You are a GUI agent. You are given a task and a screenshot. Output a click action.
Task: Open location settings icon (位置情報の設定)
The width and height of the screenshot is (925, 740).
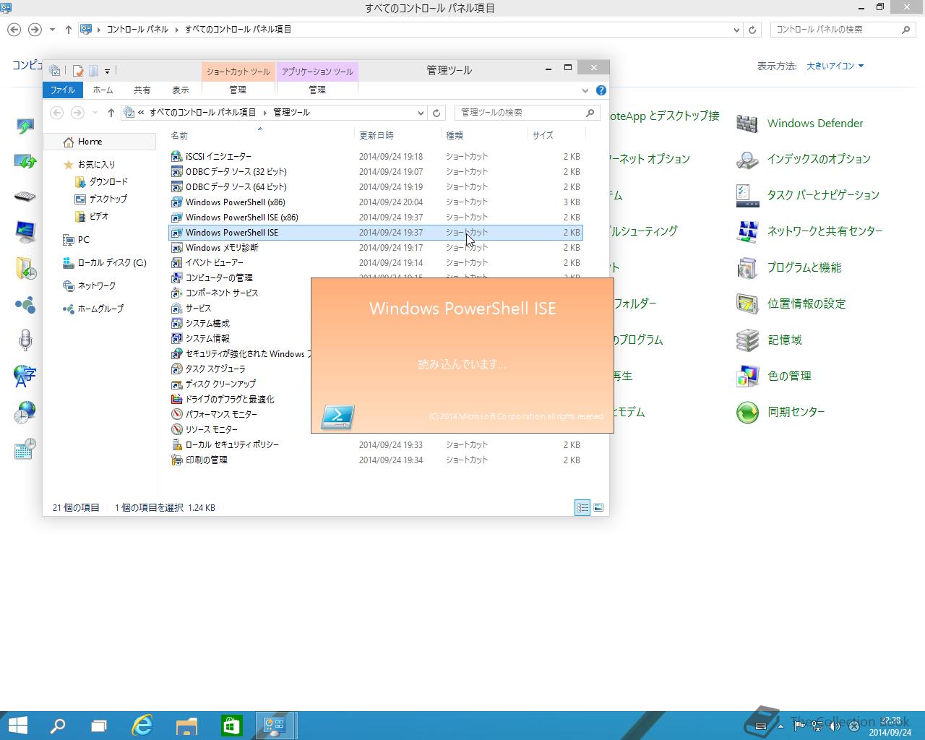point(747,304)
